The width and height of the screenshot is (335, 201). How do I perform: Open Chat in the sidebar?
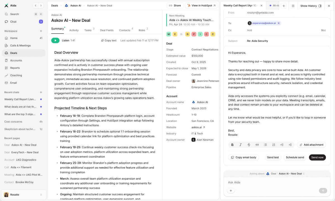coord(23,22)
